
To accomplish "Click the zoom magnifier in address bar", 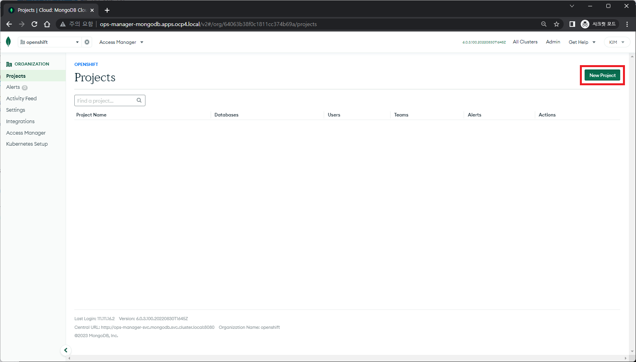I will tap(544, 24).
